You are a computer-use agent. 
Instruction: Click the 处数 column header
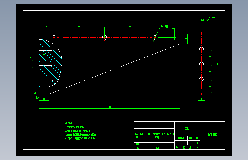[142, 134]
